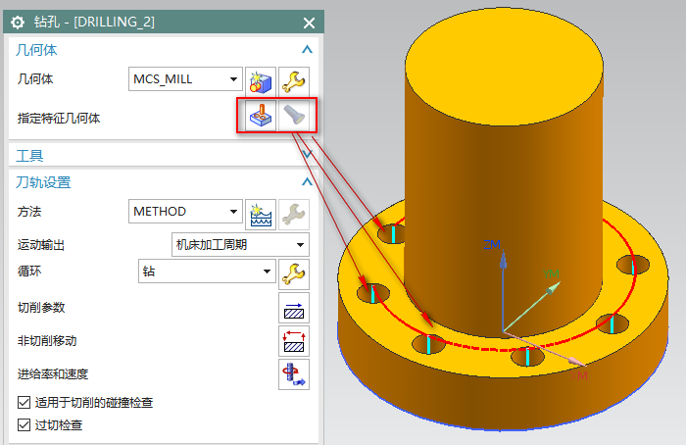Toggle the collision check (适用于切削的碰撞检查) checkbox
Screen dimensions: 686x445
[24, 403]
